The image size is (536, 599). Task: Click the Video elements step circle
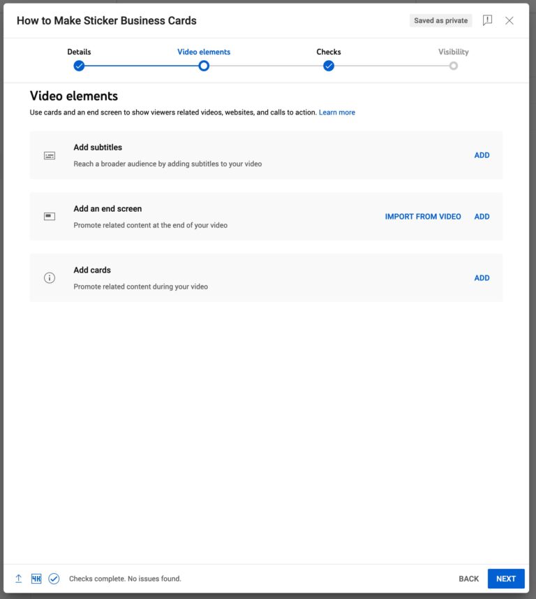204,65
